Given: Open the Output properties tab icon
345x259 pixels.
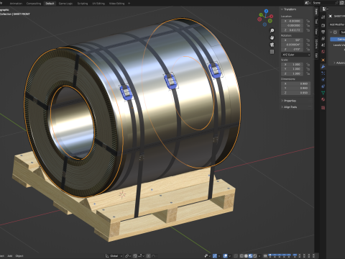Looking at the screenshot, I should click(x=323, y=32).
